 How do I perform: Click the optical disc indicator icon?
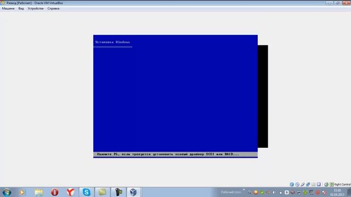pos(297,184)
